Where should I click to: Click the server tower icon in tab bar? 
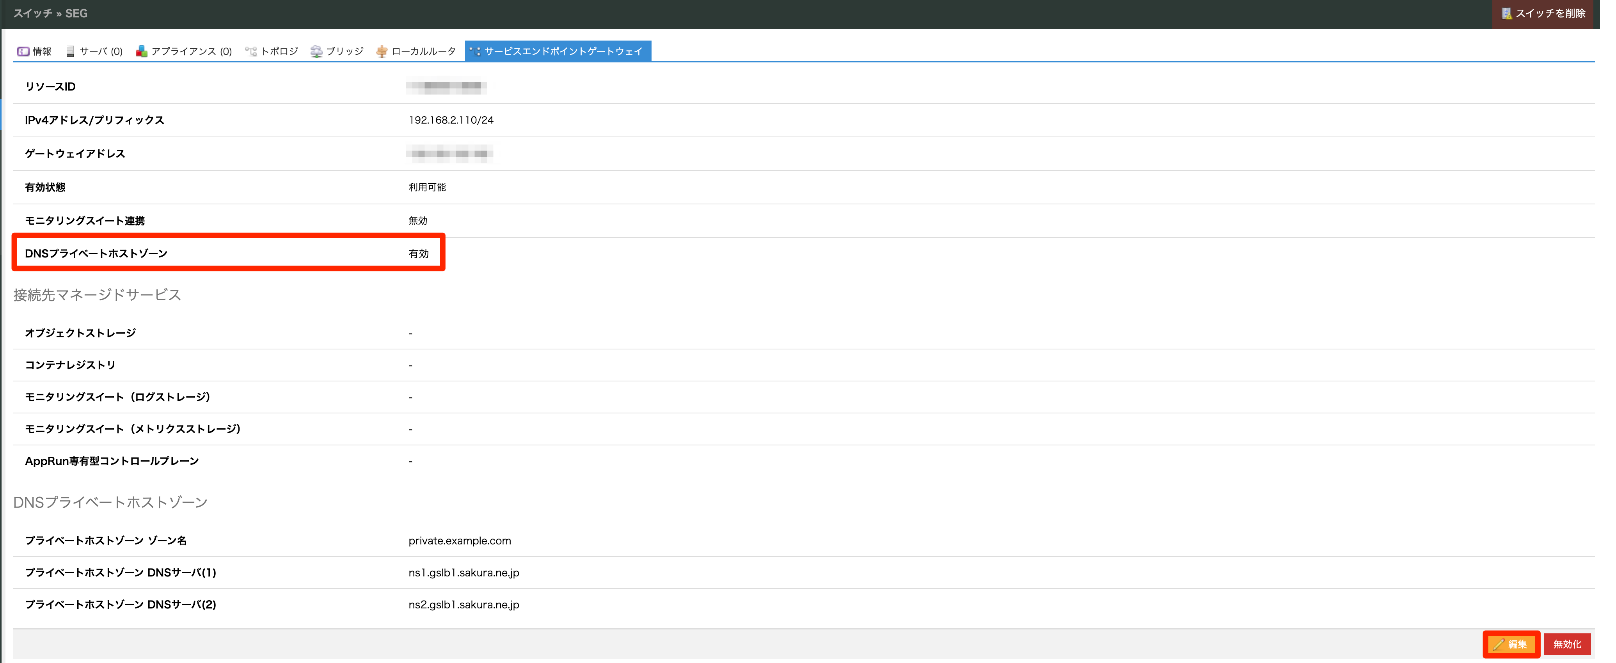pos(70,51)
